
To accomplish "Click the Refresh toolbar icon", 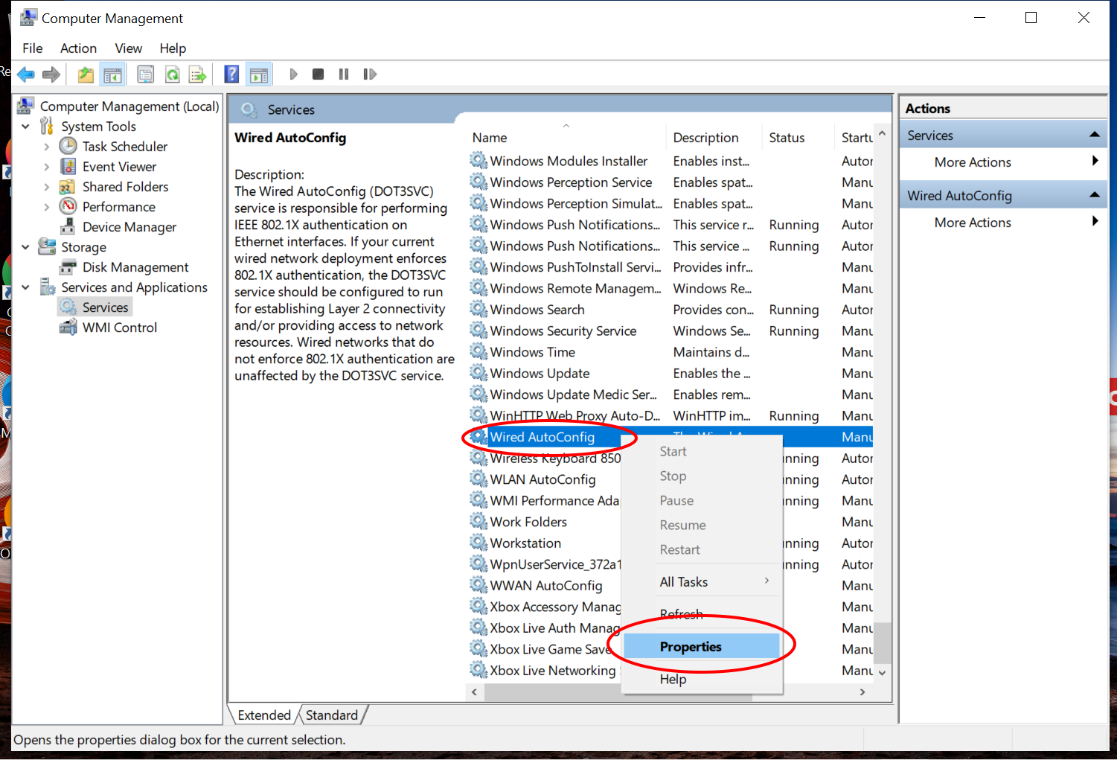I will click(172, 74).
